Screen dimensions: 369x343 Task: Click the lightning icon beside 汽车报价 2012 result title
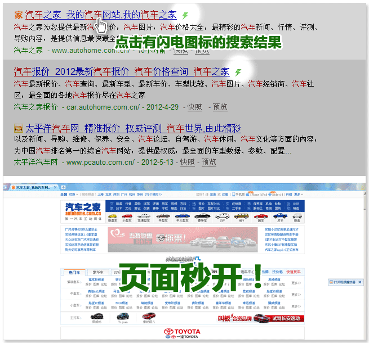[x=238, y=72]
